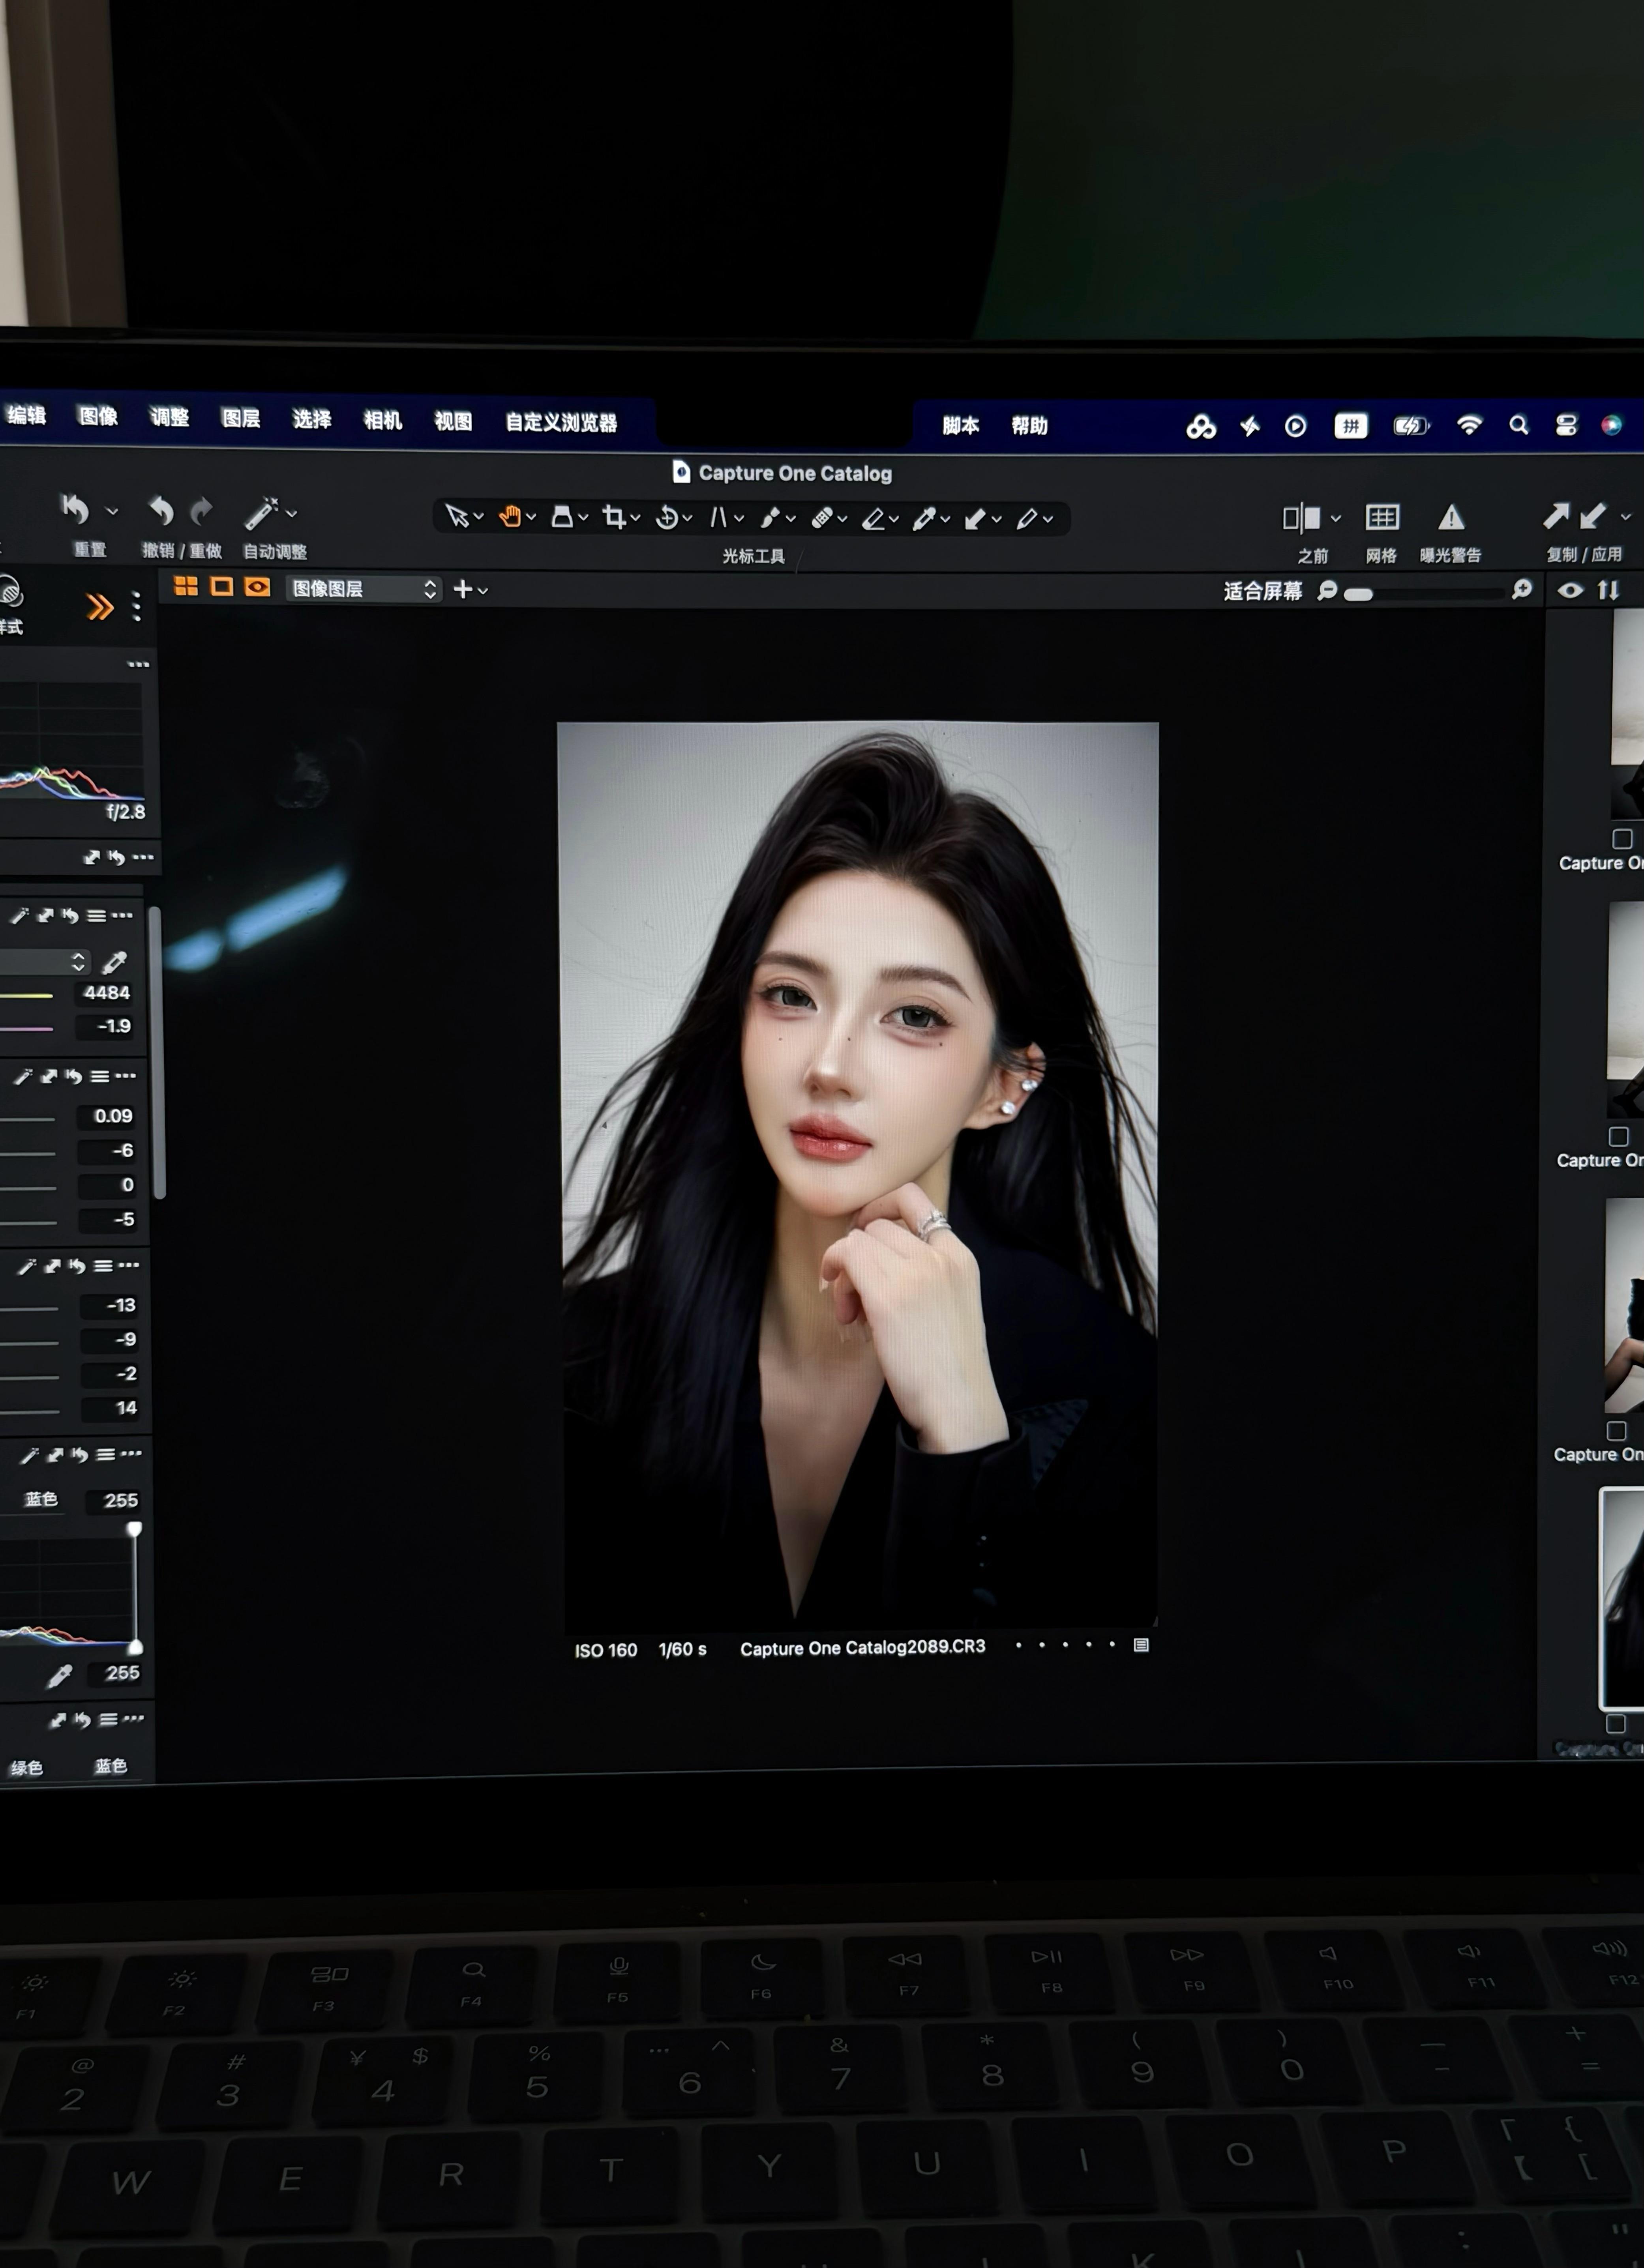Image resolution: width=1644 pixels, height=2268 pixels.
Task: Open the tool tab three-dot options
Action: [x=137, y=606]
